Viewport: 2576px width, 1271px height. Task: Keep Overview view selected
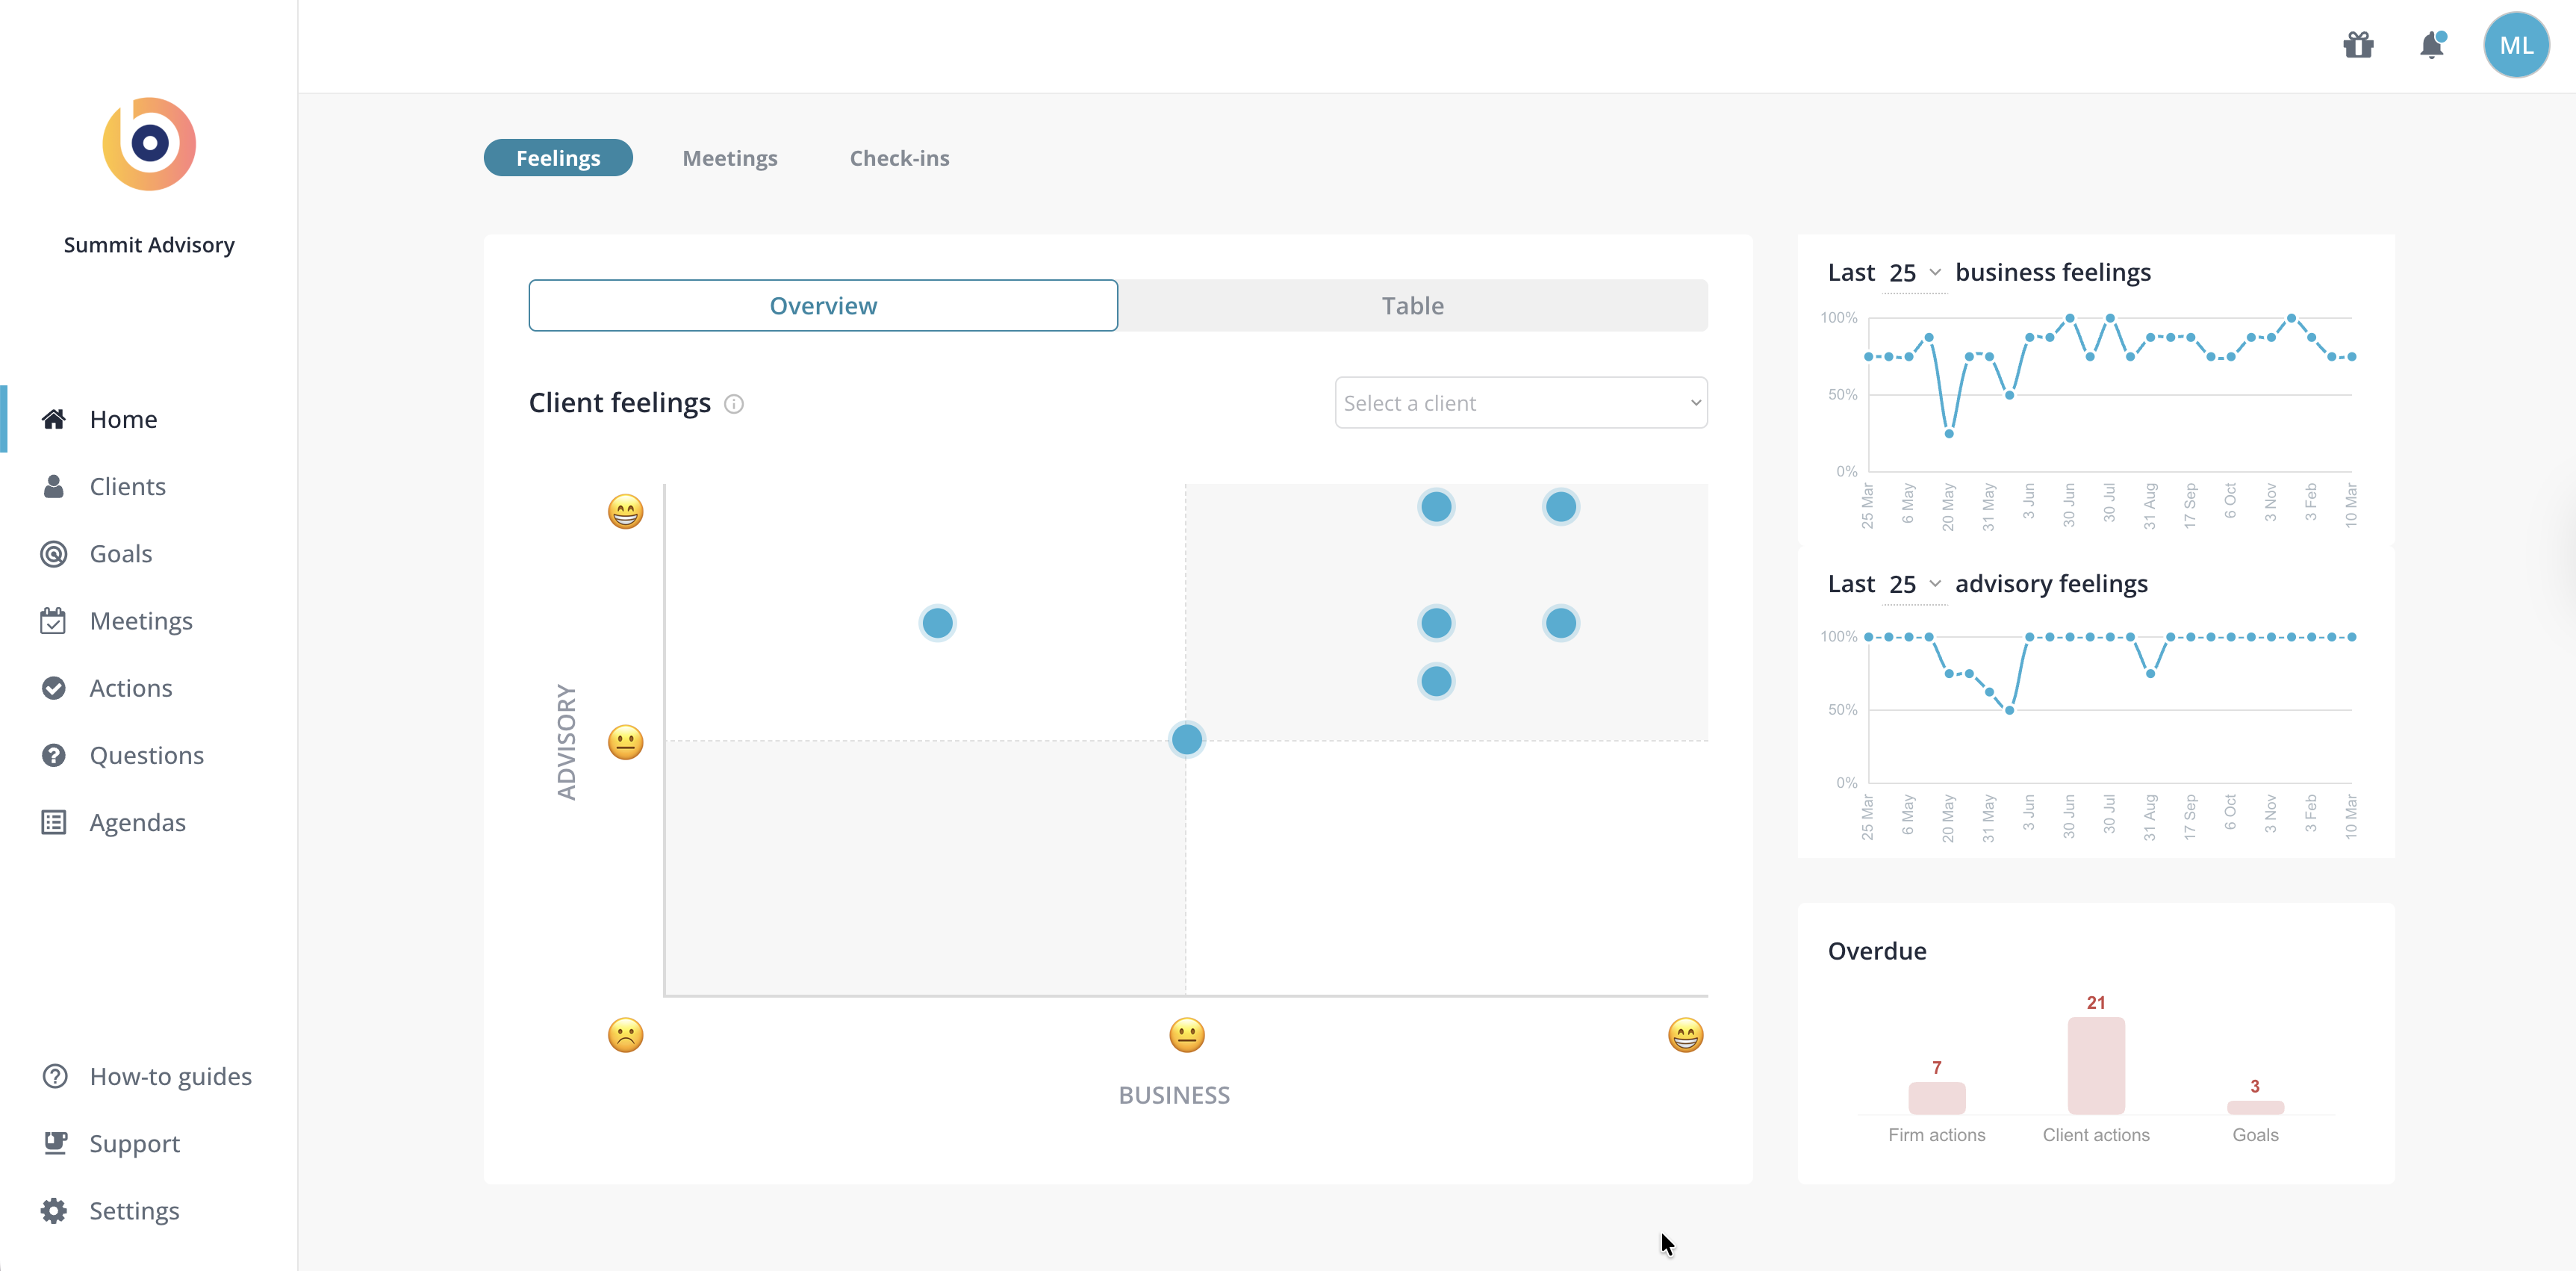tap(822, 305)
